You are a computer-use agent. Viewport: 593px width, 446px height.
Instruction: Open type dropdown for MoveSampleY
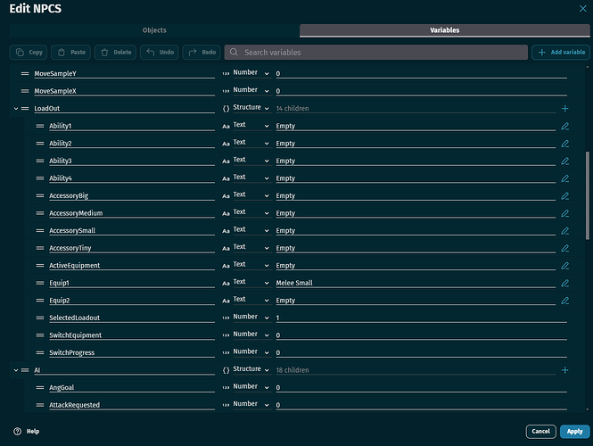[x=251, y=72]
